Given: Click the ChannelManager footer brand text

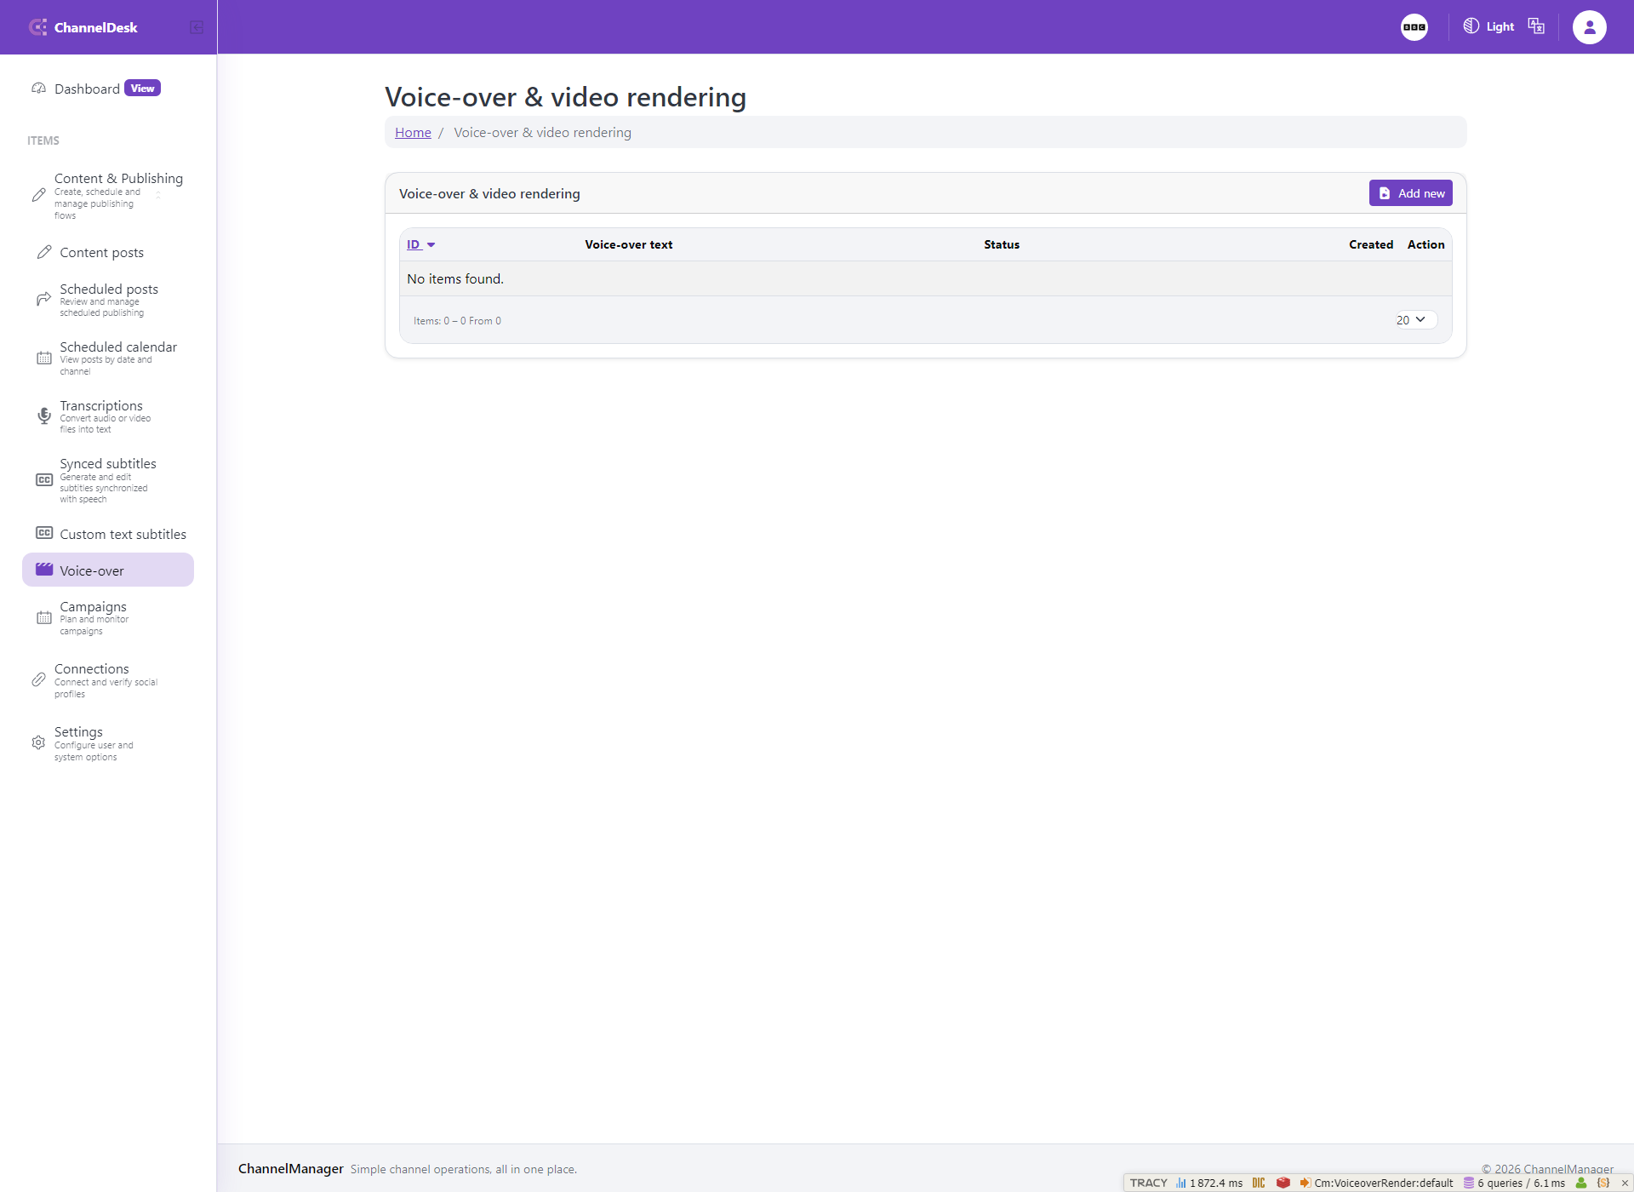Looking at the screenshot, I should 291,1169.
